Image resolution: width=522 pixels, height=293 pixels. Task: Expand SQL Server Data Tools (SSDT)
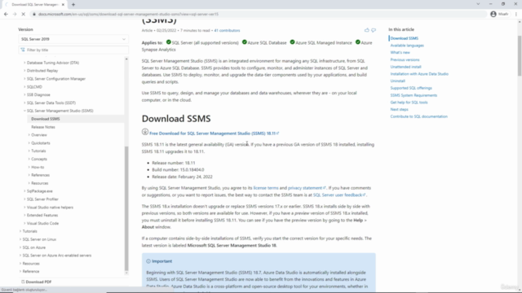24,103
